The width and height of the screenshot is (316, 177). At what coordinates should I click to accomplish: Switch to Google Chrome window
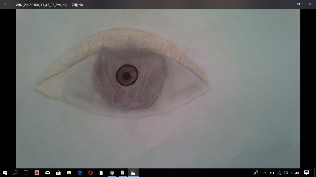[x=112, y=173]
